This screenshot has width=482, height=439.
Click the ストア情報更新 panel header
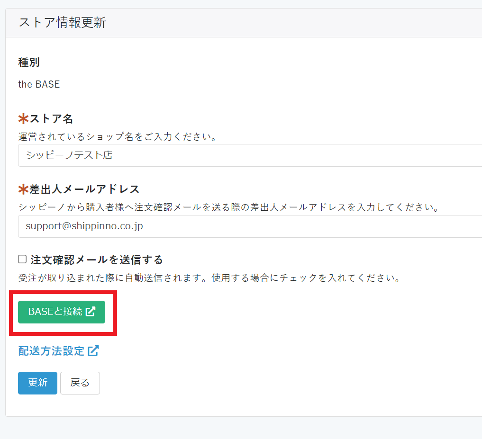[62, 23]
